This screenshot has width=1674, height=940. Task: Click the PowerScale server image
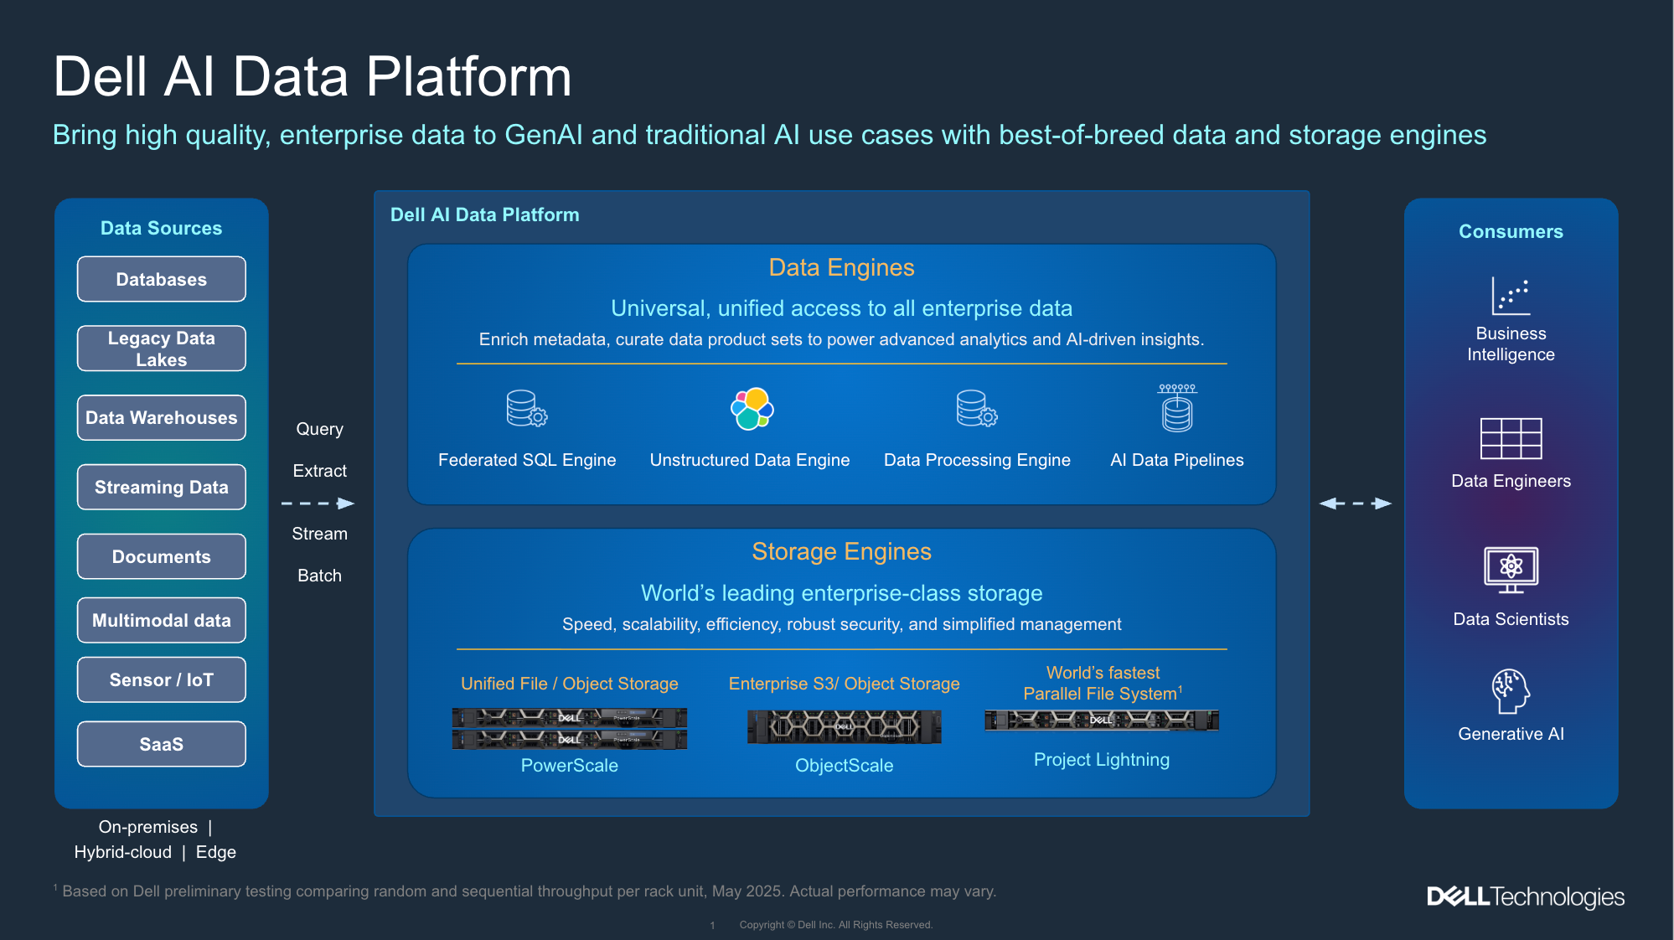(x=570, y=728)
